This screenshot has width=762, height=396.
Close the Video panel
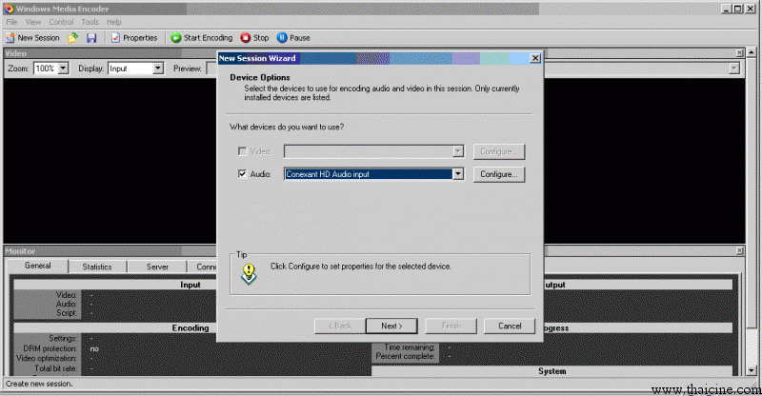click(x=740, y=53)
